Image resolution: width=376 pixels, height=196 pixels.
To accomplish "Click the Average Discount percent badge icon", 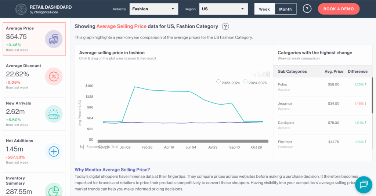I will point(54,76).
